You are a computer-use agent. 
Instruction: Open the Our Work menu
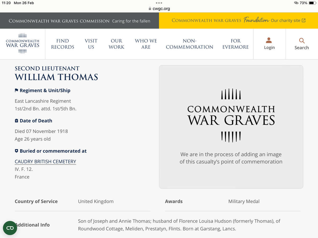[x=116, y=44]
